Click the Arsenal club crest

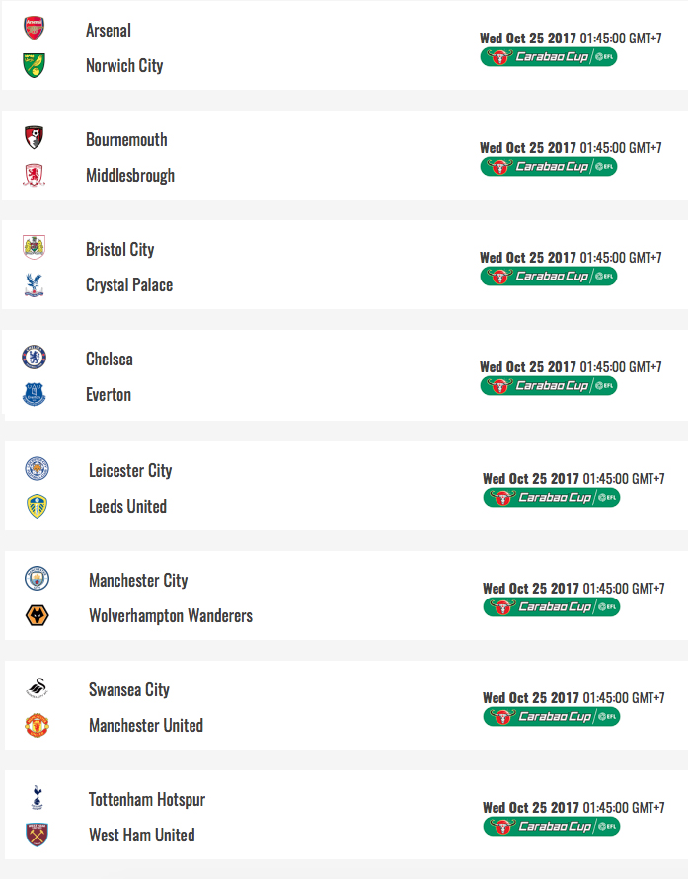point(35,30)
